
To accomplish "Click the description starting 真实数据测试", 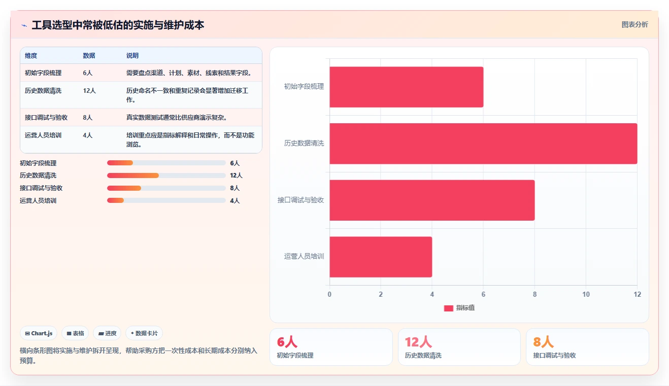I will coord(177,118).
